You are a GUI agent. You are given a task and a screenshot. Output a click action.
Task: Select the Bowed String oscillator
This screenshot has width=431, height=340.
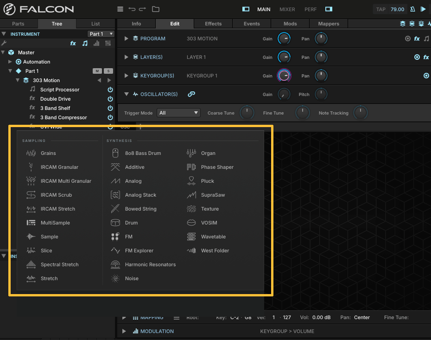coord(133,209)
